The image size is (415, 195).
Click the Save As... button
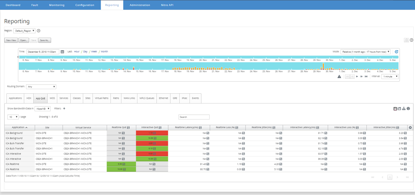tap(44, 40)
